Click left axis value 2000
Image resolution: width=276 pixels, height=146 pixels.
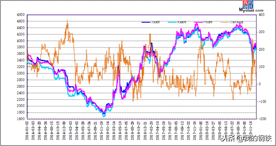pyautogui.click(x=20, y=106)
